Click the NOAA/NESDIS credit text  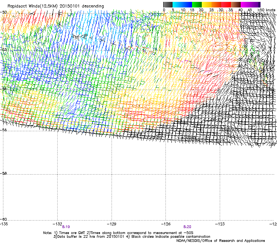pyautogui.click(x=220, y=241)
